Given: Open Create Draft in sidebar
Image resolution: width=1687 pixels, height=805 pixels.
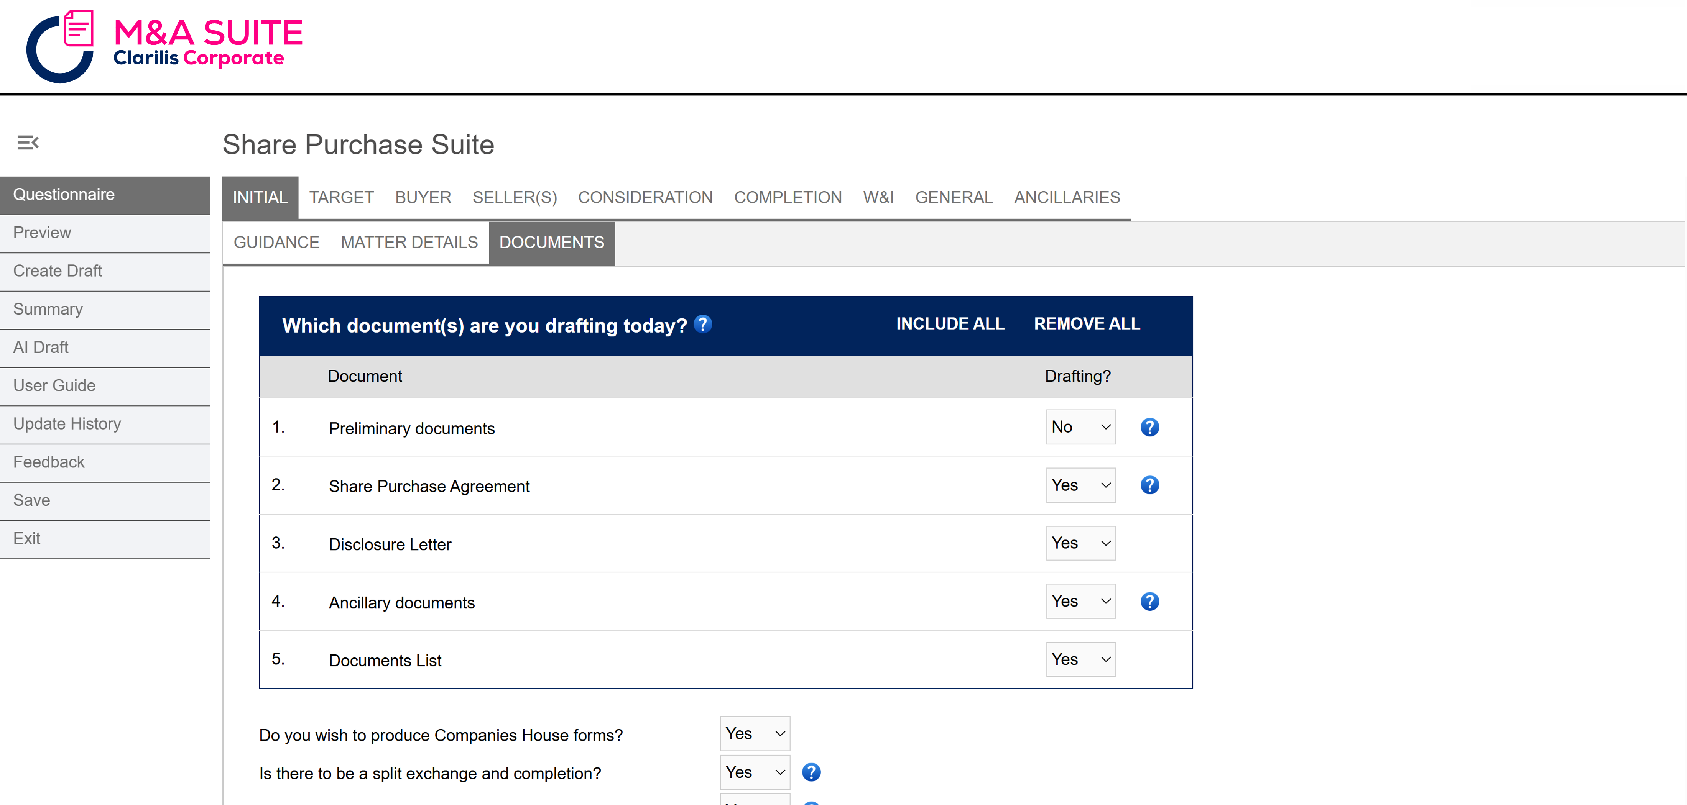Looking at the screenshot, I should point(58,271).
